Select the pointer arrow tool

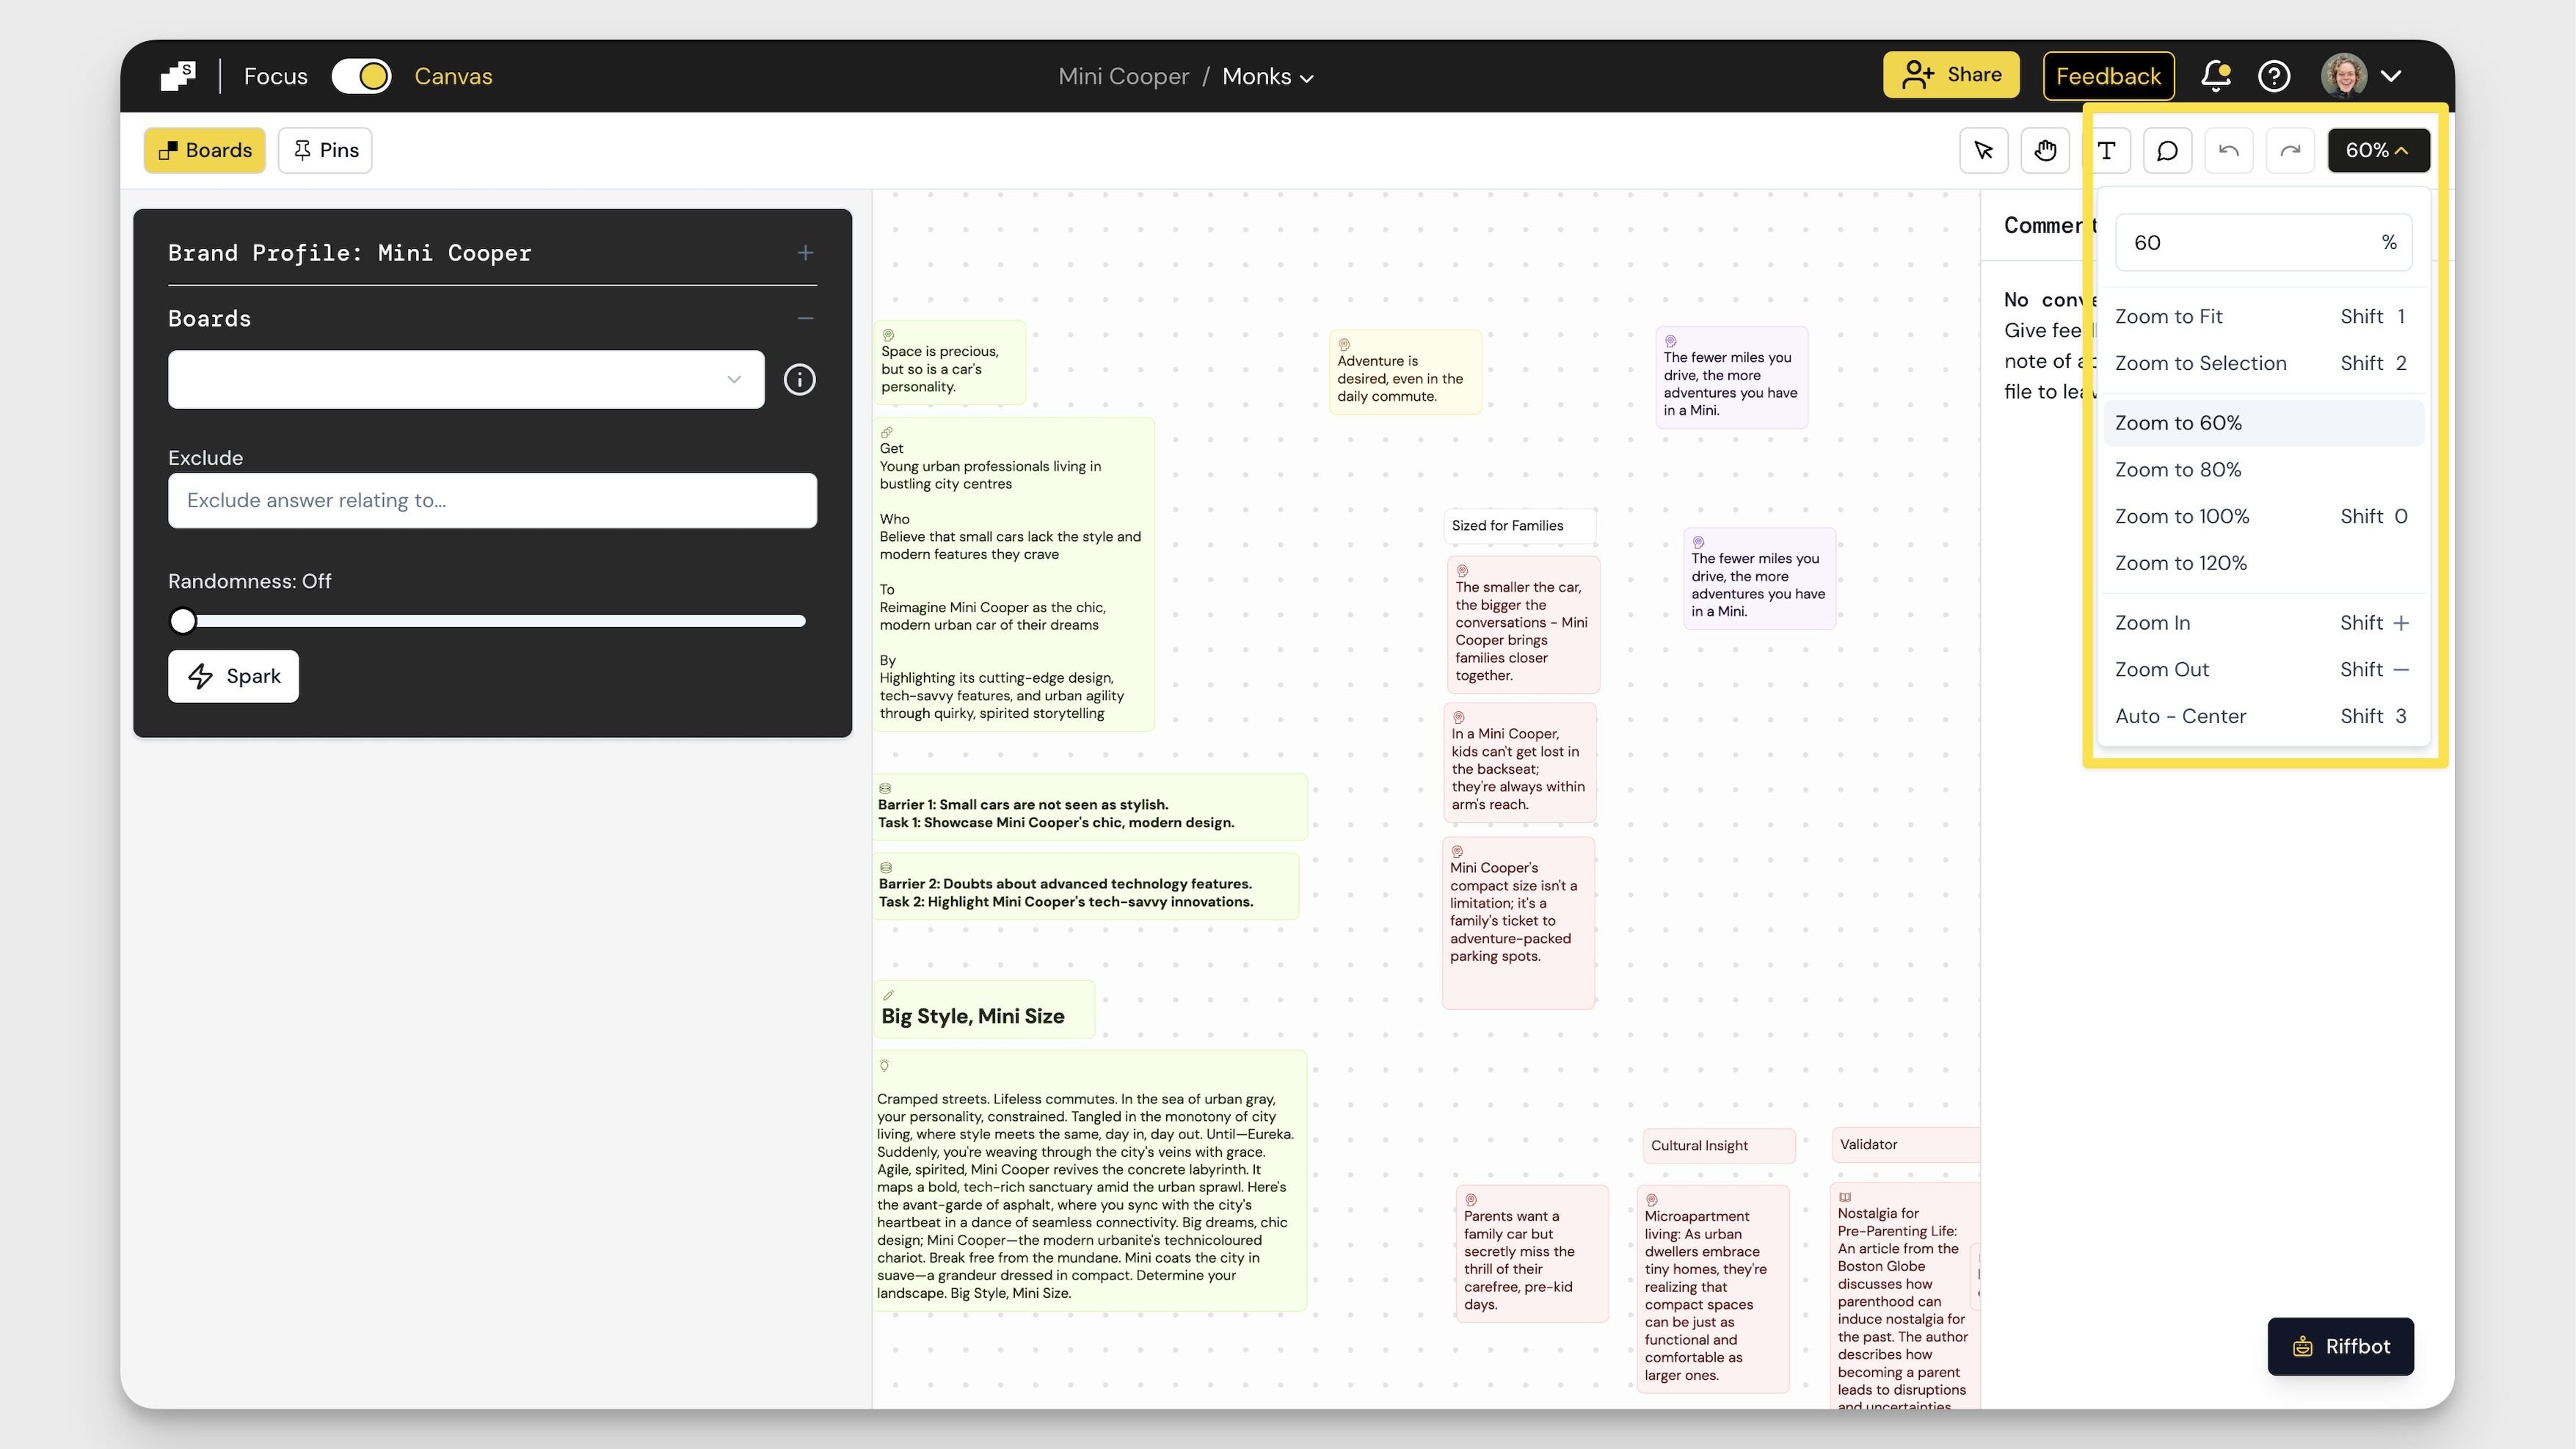1984,150
